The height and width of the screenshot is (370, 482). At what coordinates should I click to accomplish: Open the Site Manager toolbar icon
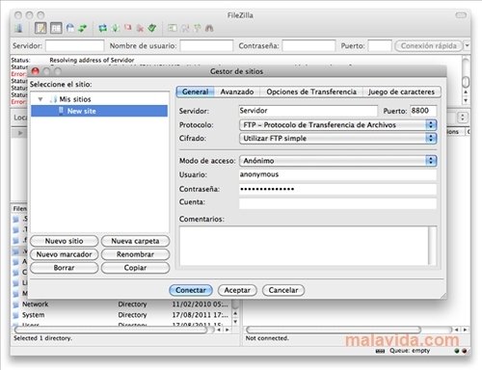pos(19,28)
